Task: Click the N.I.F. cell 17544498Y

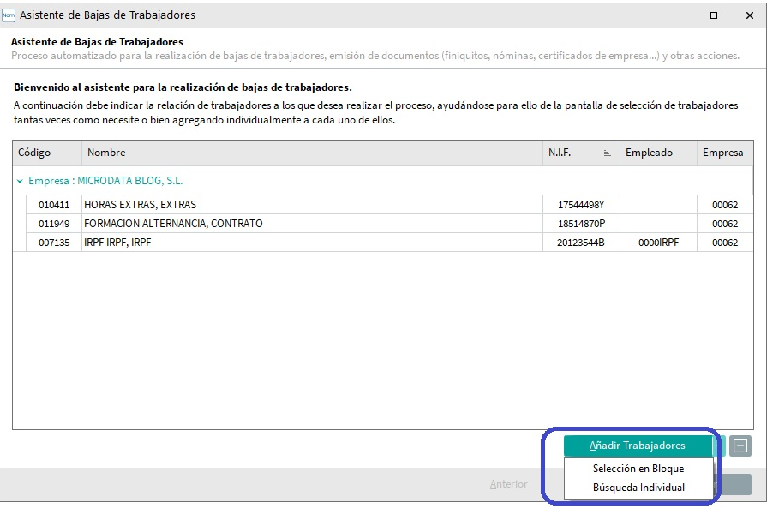Action: (x=581, y=205)
